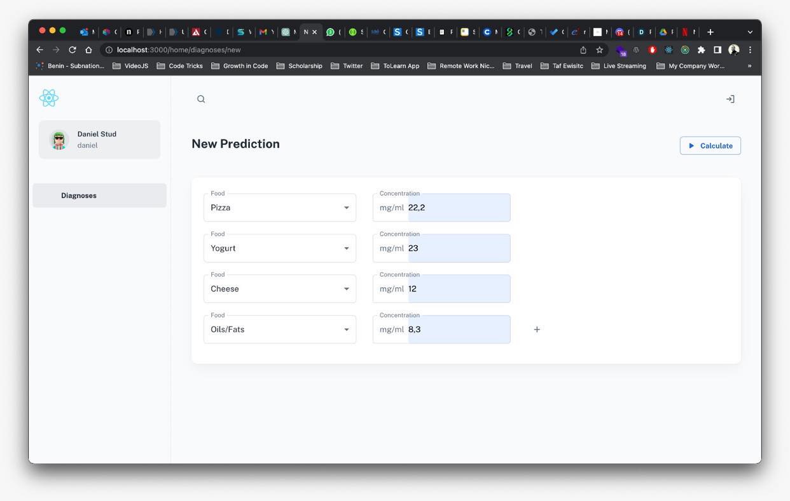Screen dimensions: 790x501
Task: Open the Twitter bookmark folder
Action: coord(347,66)
